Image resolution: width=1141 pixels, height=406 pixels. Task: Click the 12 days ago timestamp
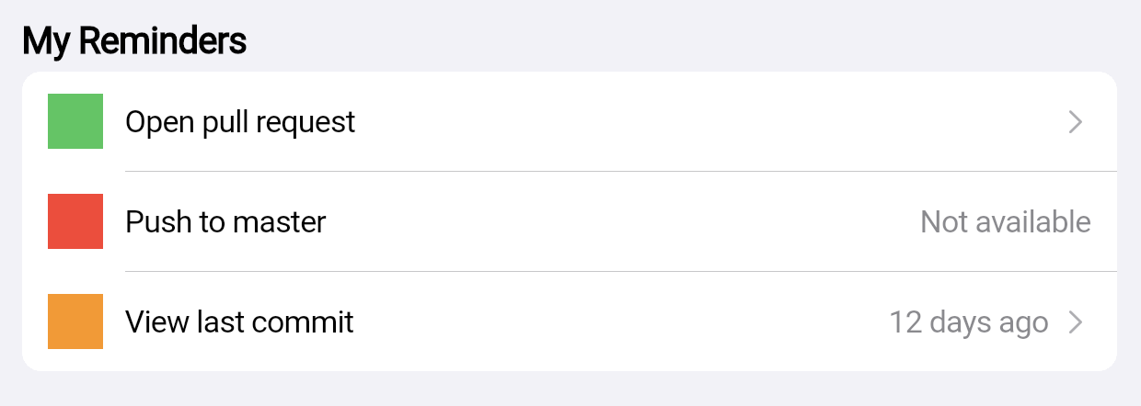click(x=968, y=322)
